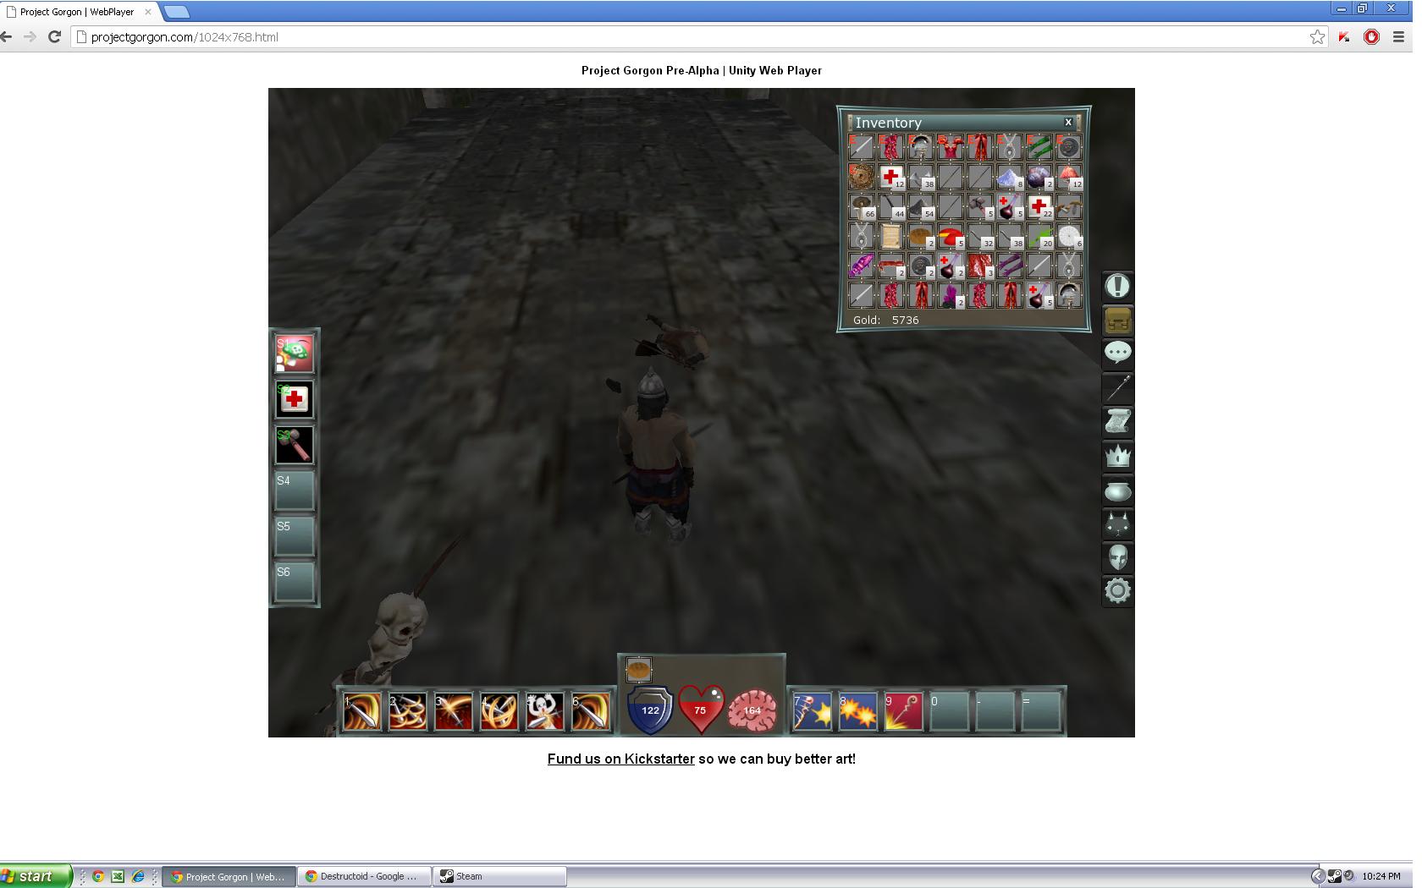The image size is (1422, 888).
Task: Activate sword ability in slot 1
Action: [x=361, y=711]
